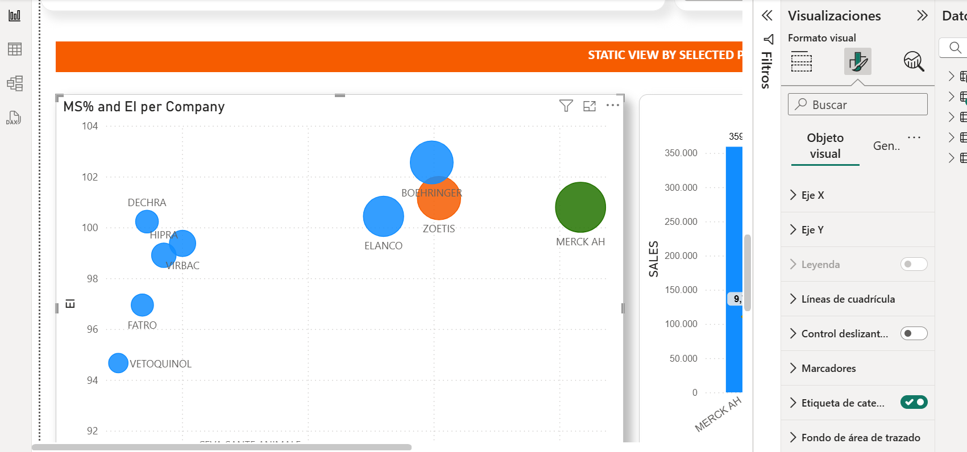Open the ellipsis next to the Gen.. tab
The width and height of the screenshot is (967, 452).
914,137
